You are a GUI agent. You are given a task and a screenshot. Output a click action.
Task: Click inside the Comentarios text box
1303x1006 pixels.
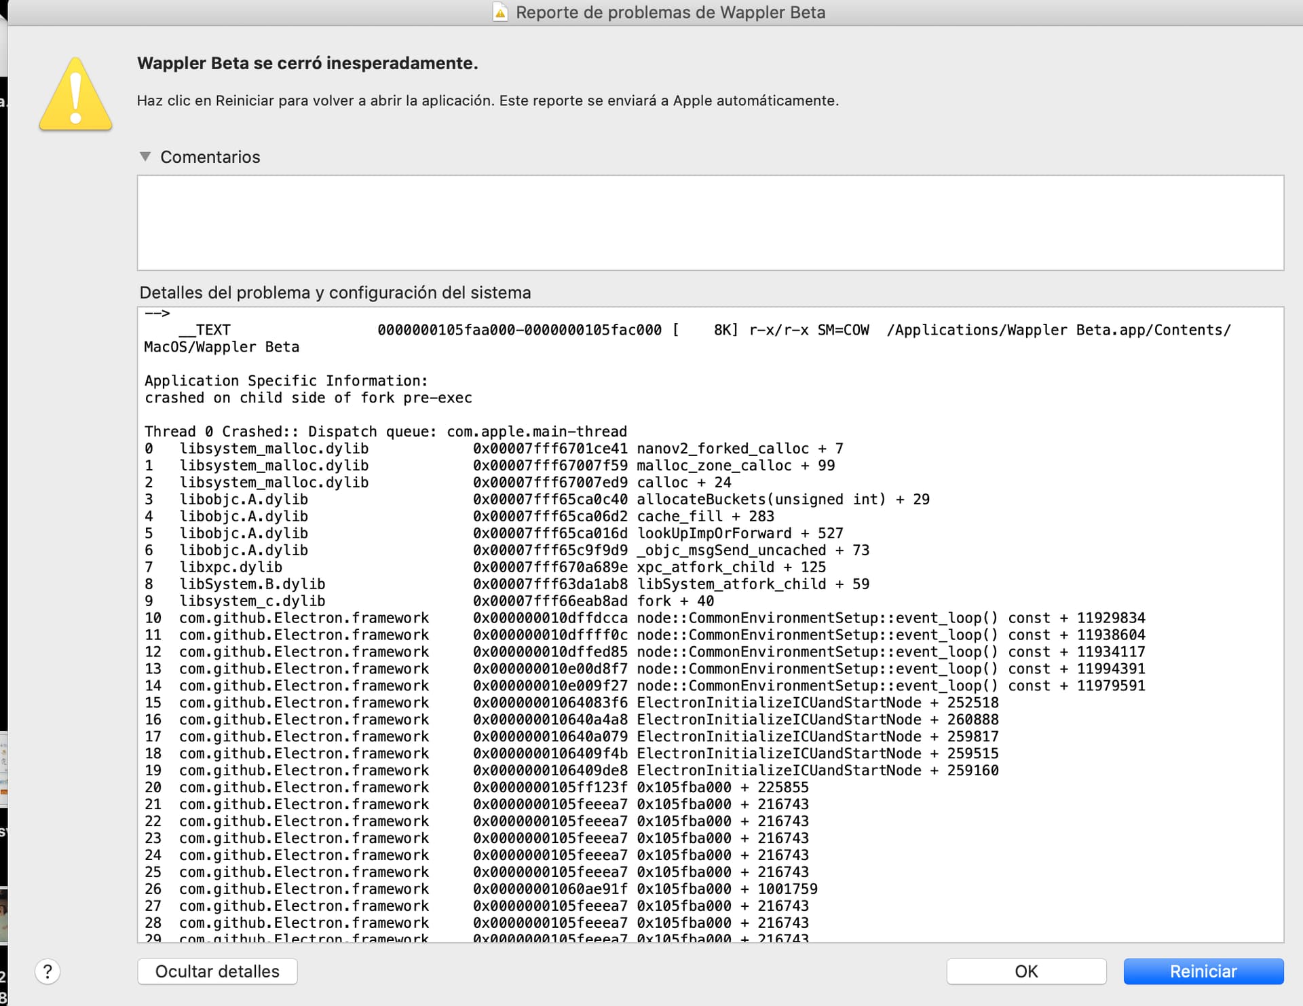pos(710,223)
